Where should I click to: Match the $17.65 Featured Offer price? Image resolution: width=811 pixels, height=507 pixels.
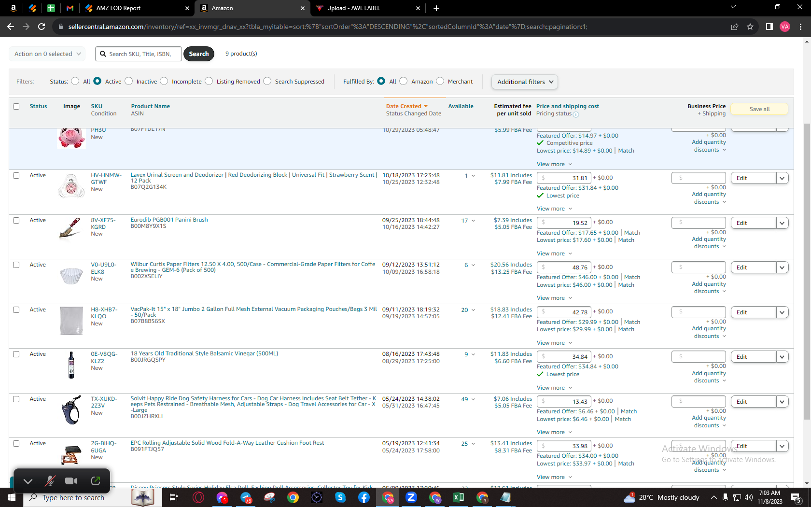point(632,233)
